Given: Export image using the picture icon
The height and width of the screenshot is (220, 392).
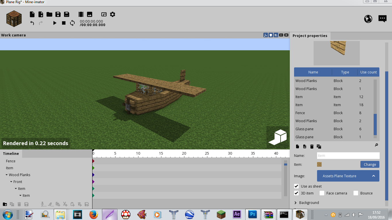Looking at the screenshot, I should [x=90, y=14].
